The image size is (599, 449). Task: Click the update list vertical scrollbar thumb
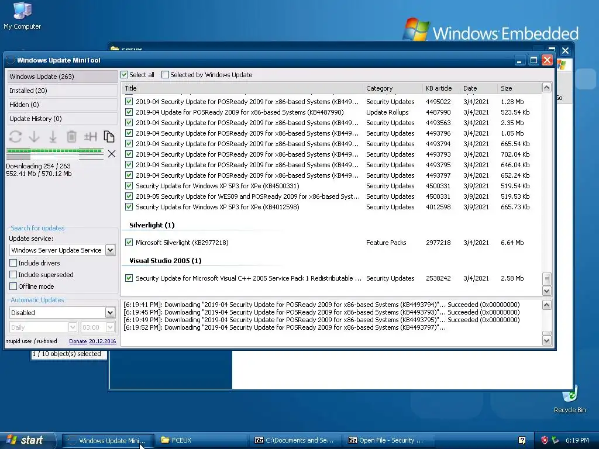547,279
